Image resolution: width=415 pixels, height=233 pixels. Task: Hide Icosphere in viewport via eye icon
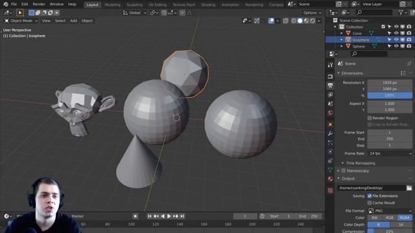(x=396, y=39)
